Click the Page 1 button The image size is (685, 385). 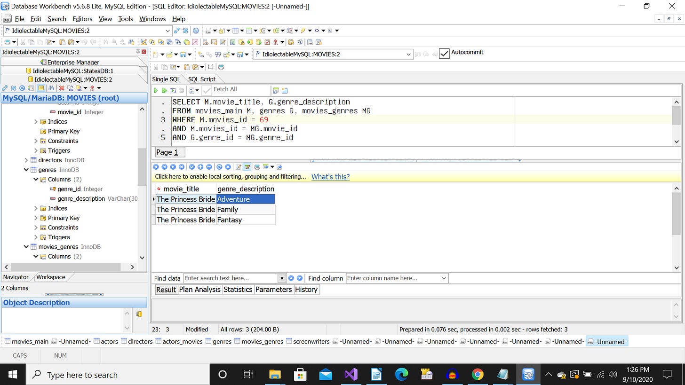170,152
